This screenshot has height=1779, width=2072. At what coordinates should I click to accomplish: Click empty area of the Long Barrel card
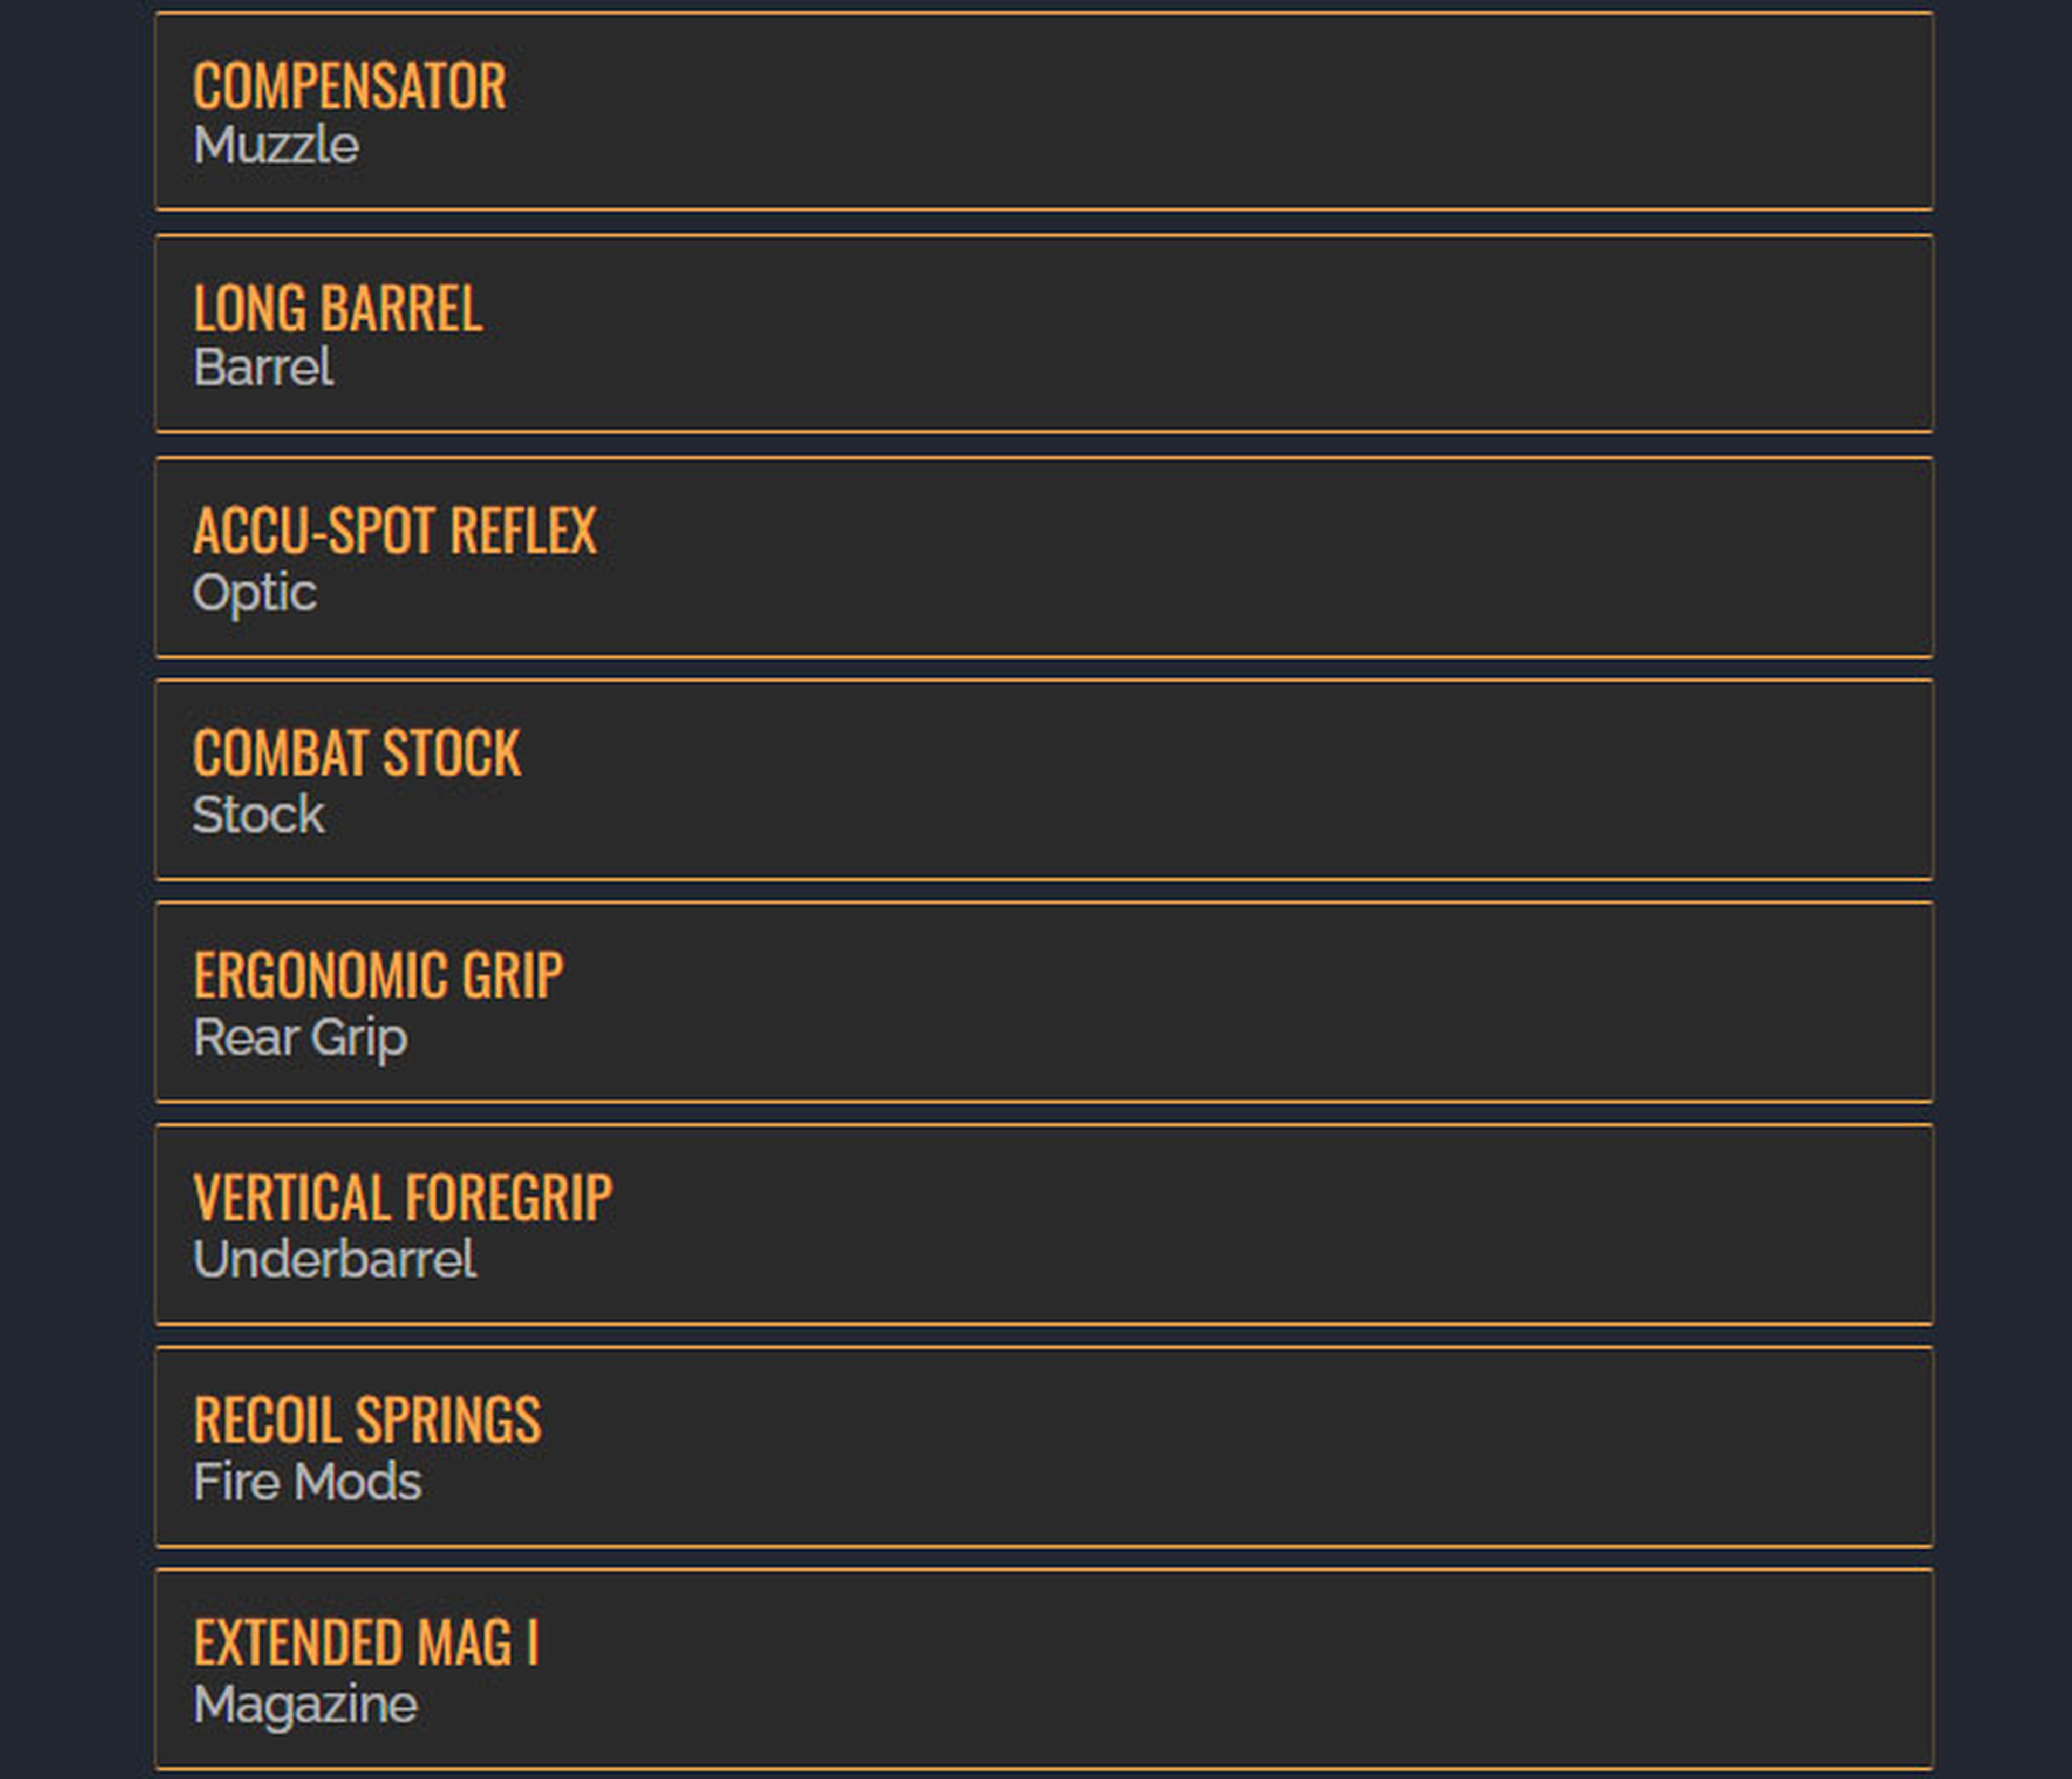(x=1200, y=334)
